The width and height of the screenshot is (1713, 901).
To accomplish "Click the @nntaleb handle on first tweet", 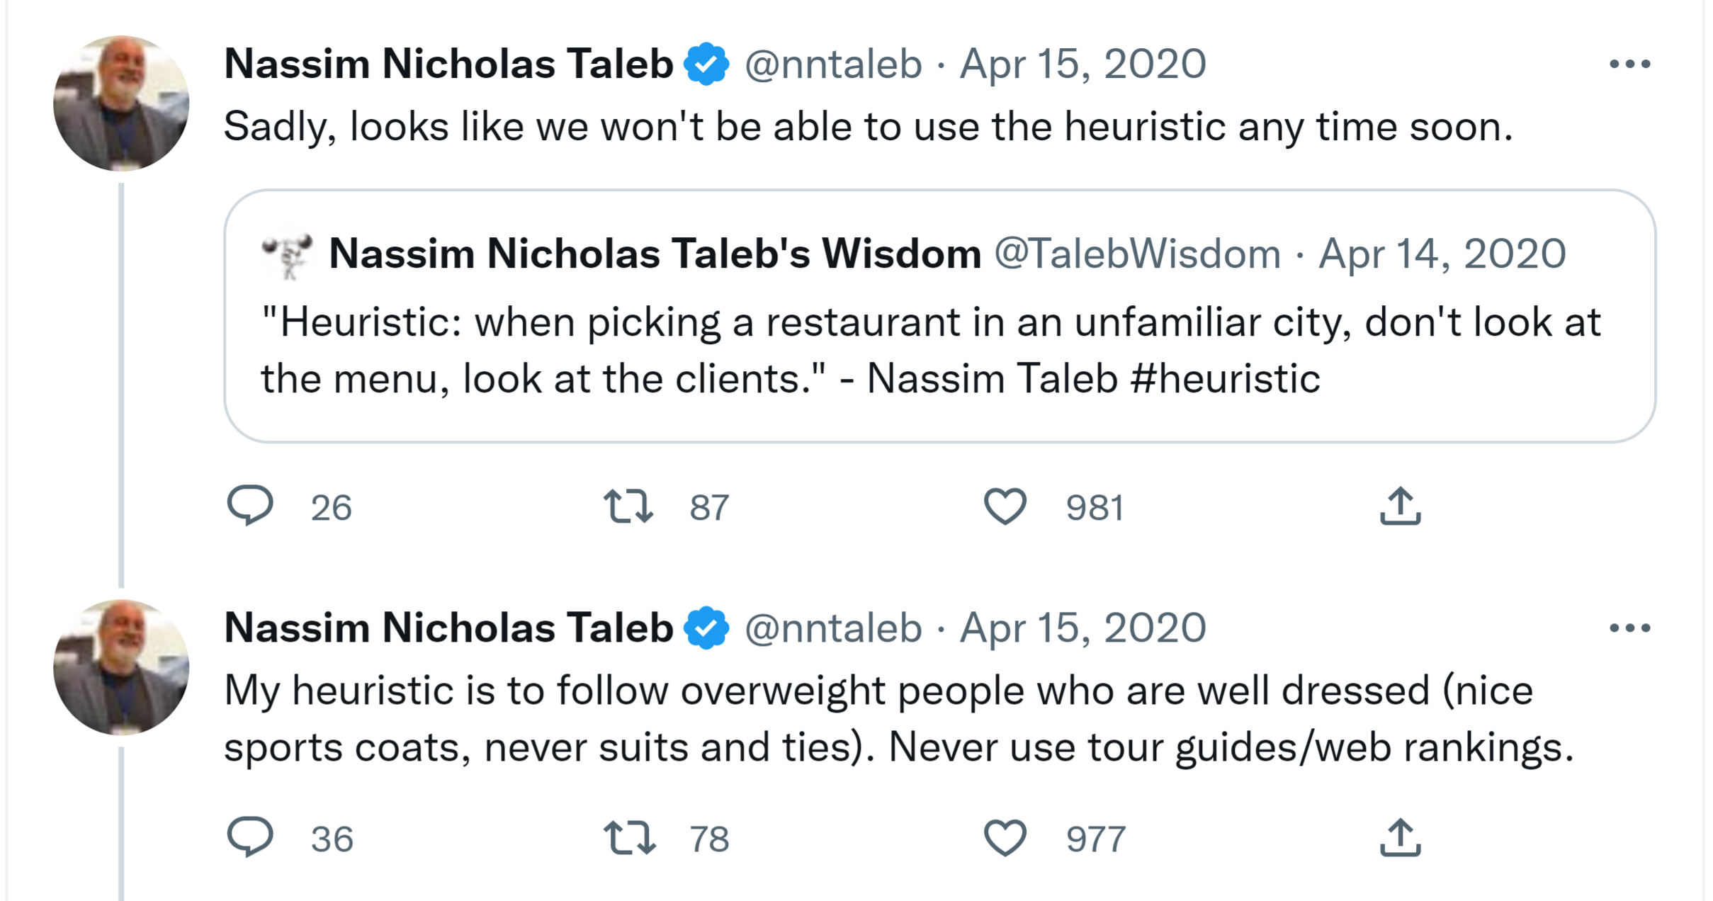I will (833, 64).
